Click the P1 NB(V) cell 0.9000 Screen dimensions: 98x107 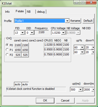pyautogui.click(x=58, y=50)
